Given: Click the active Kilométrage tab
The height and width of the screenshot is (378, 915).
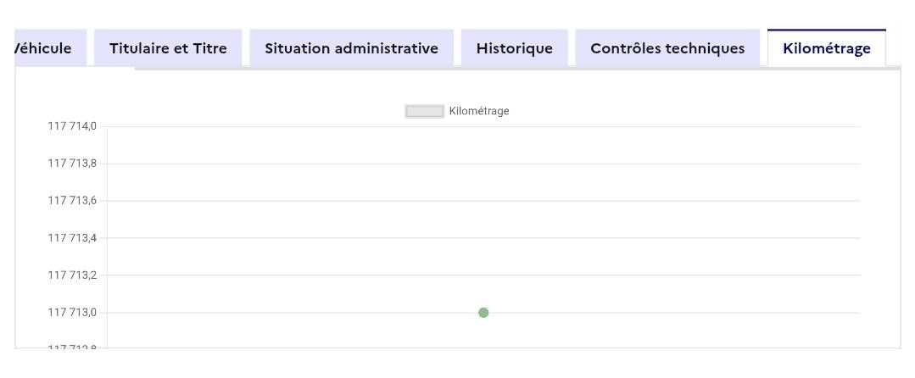Looking at the screenshot, I should coord(826,48).
